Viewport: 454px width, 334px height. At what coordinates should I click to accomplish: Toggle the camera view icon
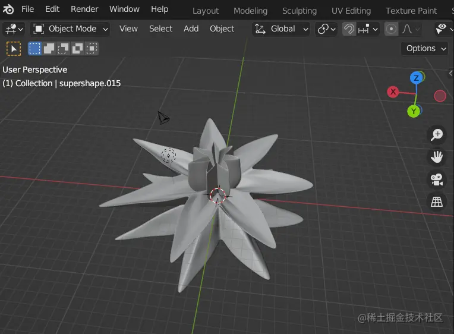(437, 179)
